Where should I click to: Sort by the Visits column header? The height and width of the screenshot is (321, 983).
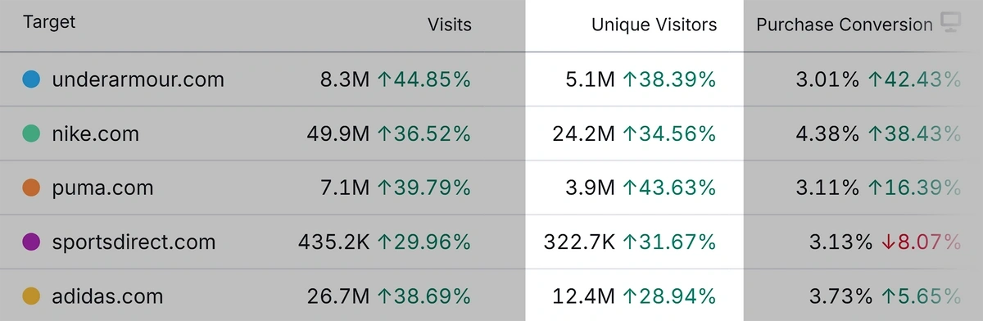(x=450, y=25)
